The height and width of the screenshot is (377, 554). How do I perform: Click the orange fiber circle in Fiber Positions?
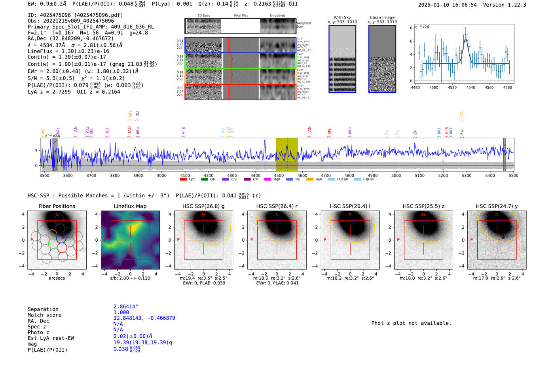coord(52,234)
